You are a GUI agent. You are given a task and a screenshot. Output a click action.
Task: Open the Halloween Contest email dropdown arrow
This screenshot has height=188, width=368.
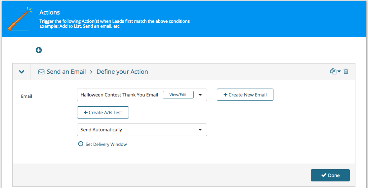coord(200,95)
